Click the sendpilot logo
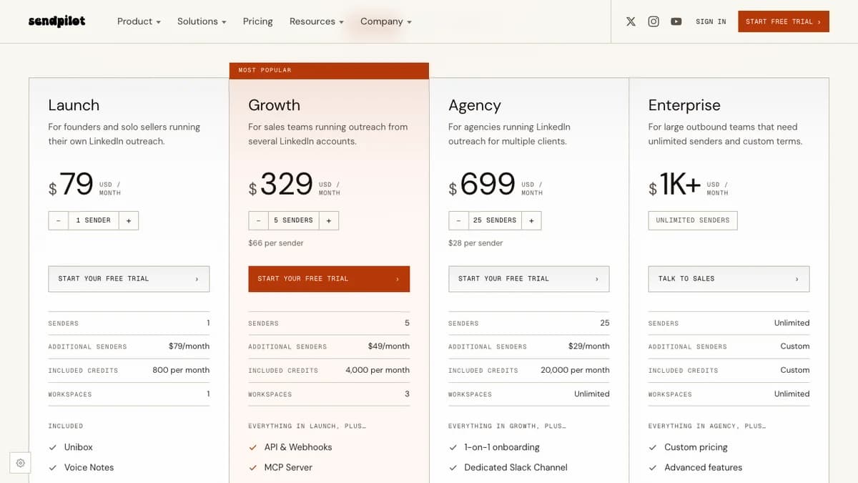858x483 pixels. click(x=57, y=21)
